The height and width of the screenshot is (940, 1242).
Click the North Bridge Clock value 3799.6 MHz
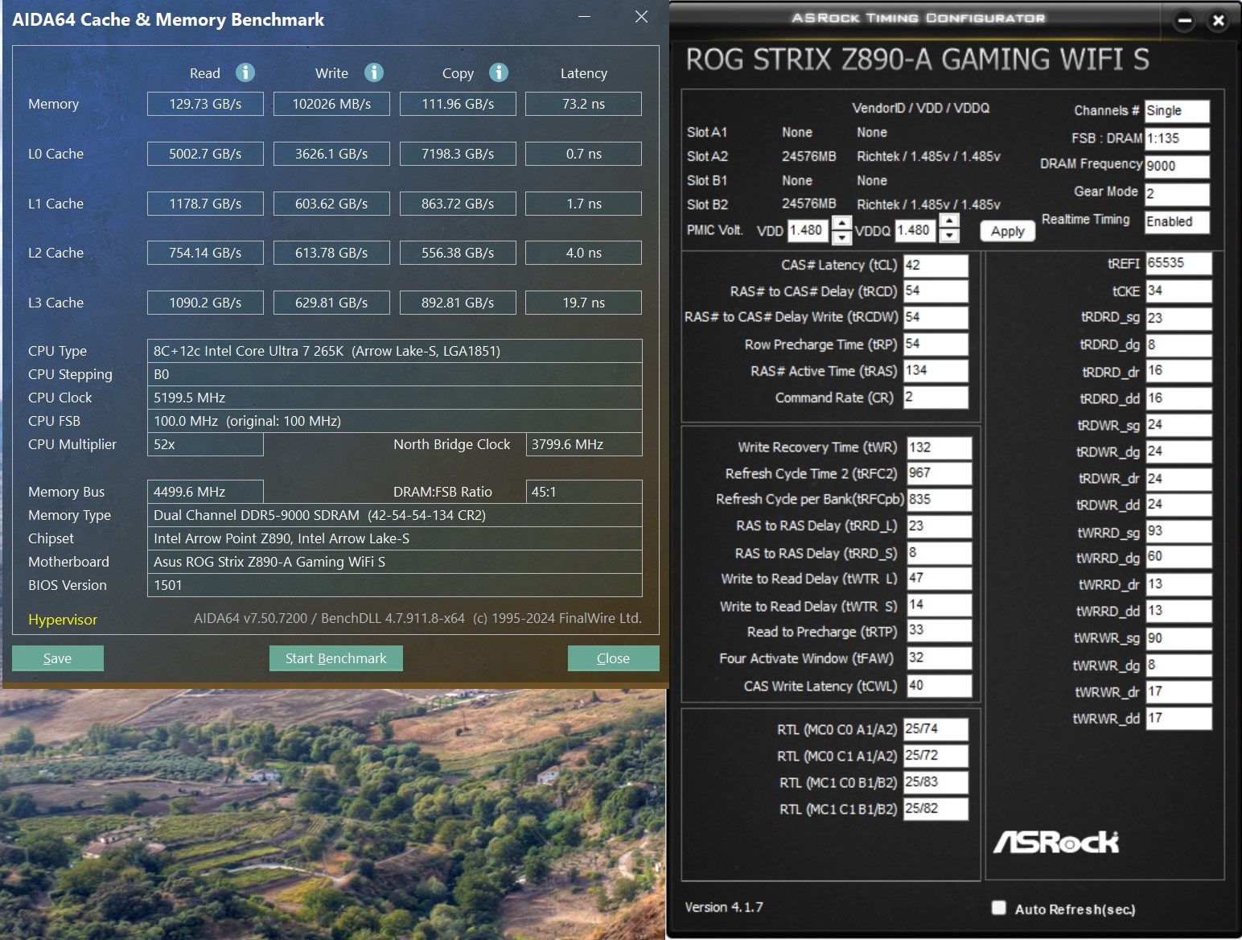point(583,444)
